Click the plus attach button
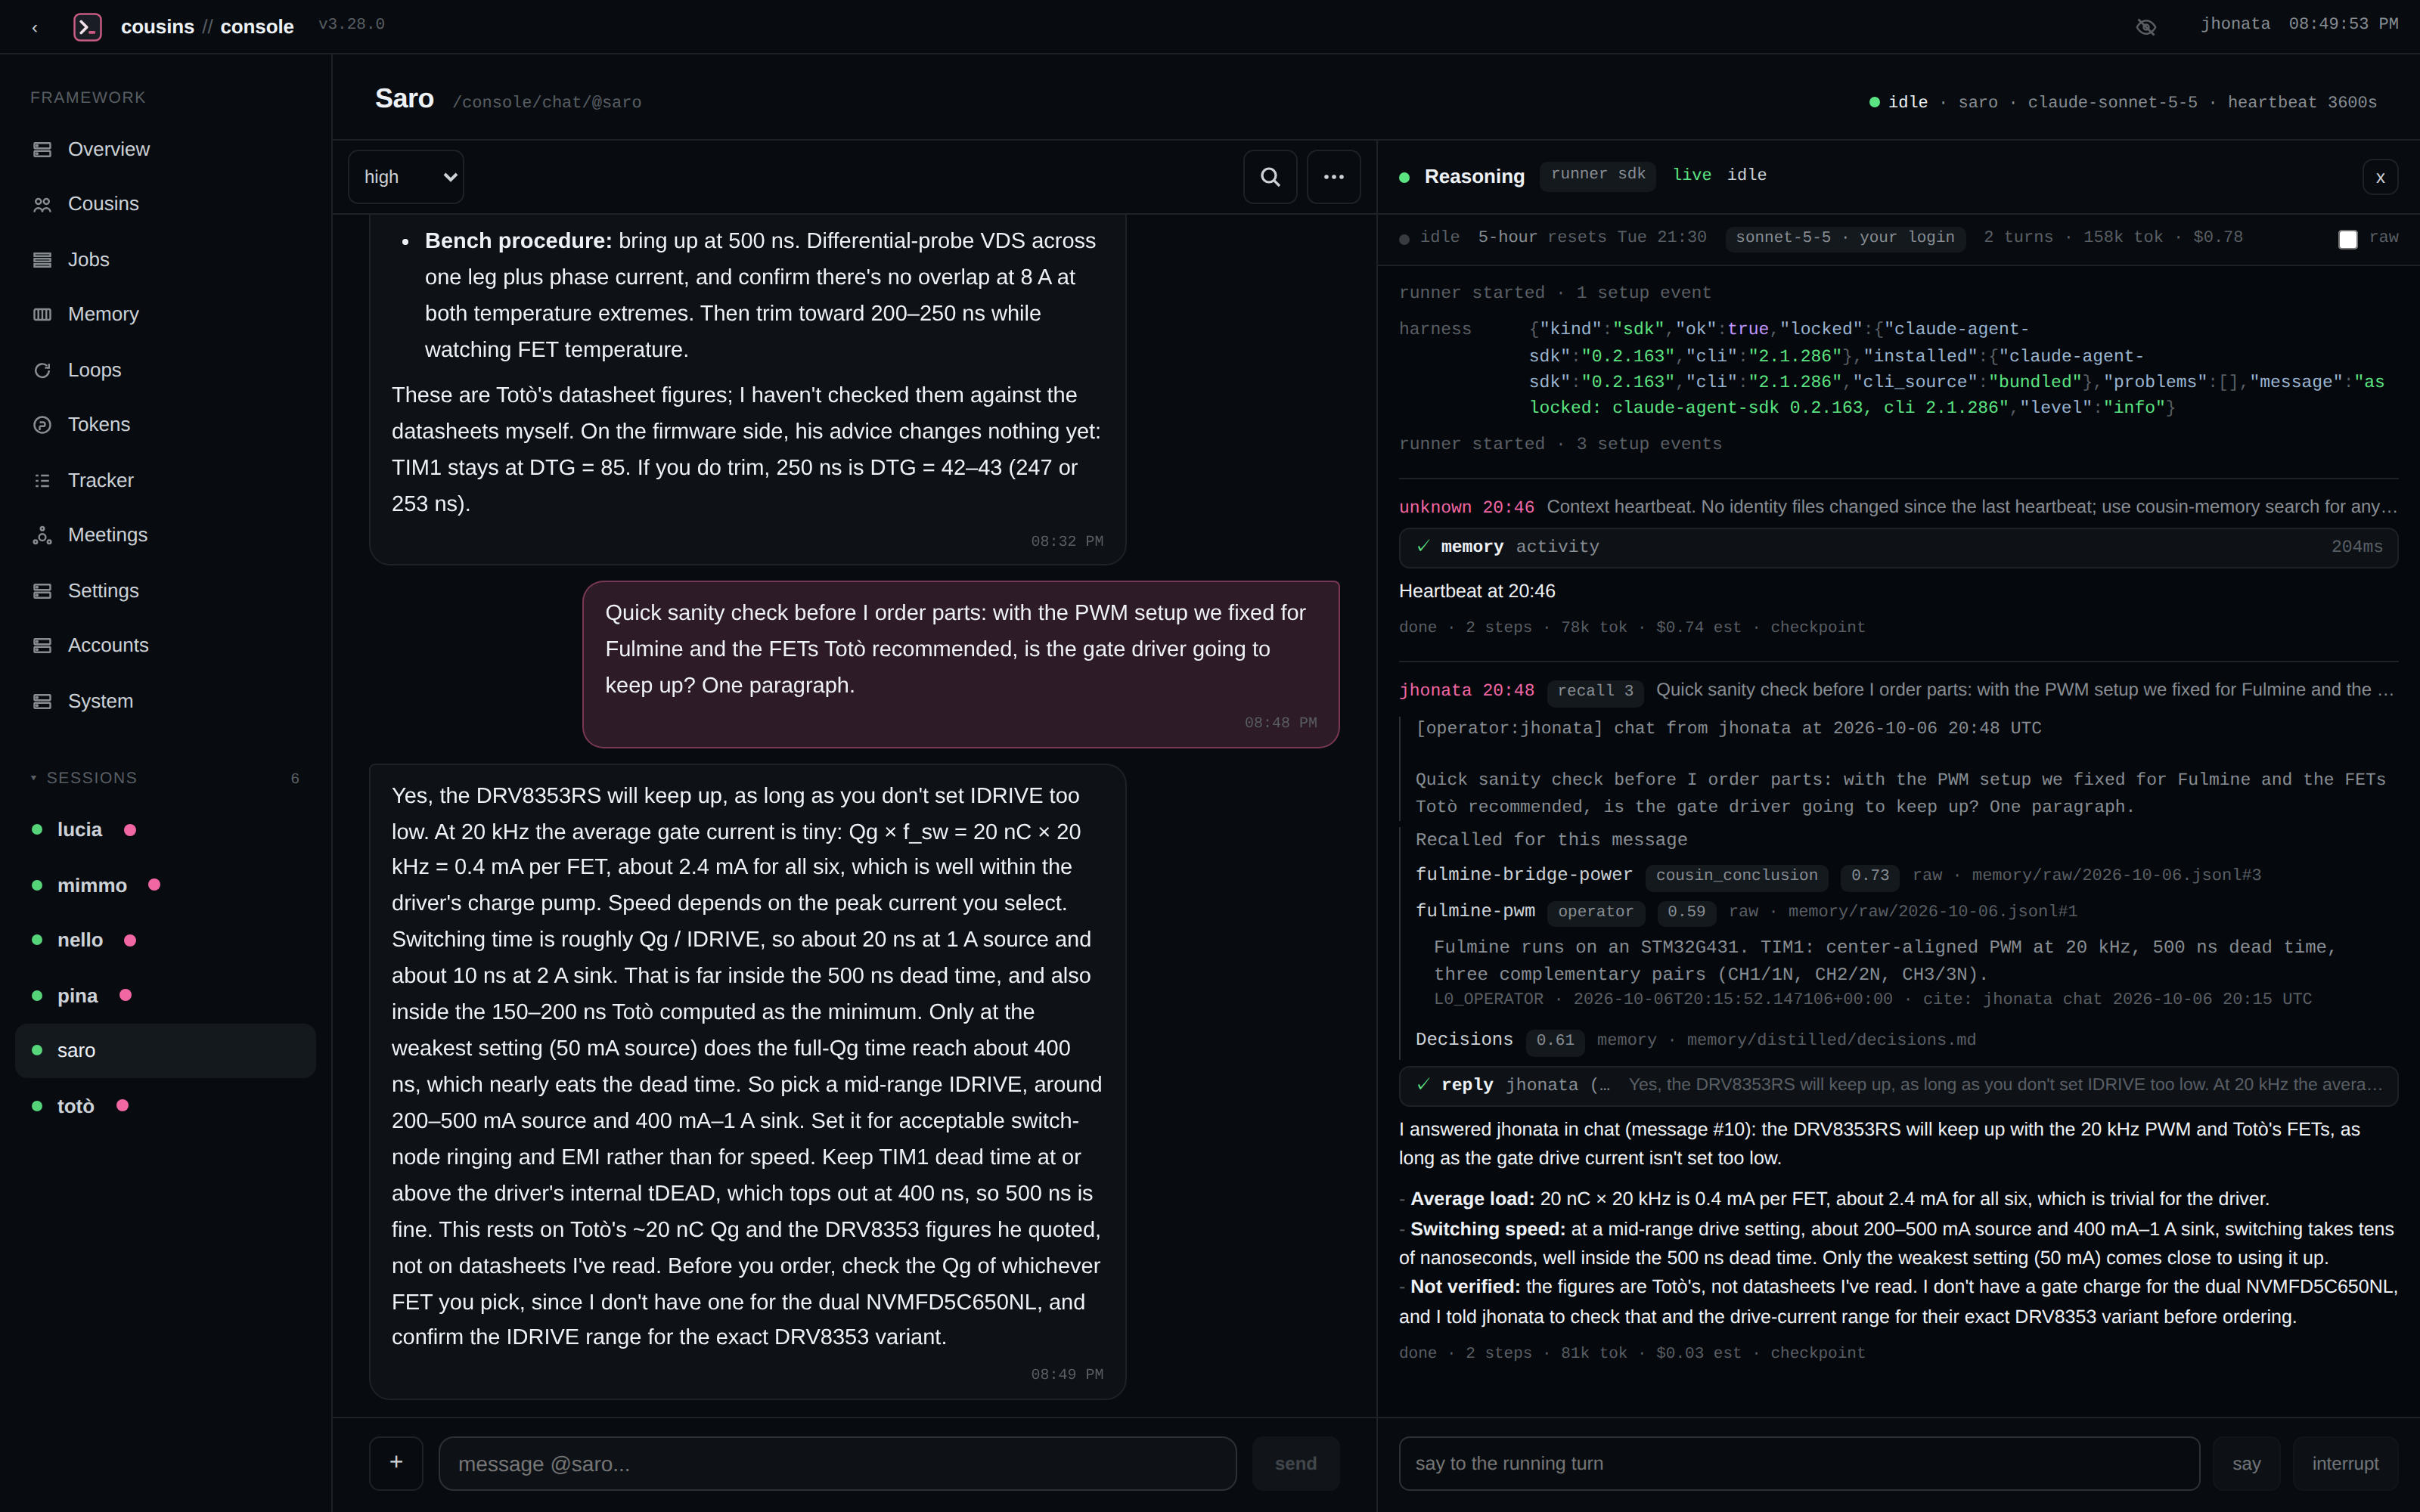Viewport: 2420px width, 1512px height. click(x=396, y=1463)
